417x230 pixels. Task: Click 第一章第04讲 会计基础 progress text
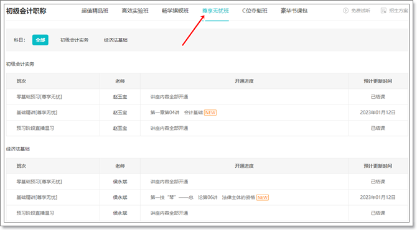click(x=177, y=113)
